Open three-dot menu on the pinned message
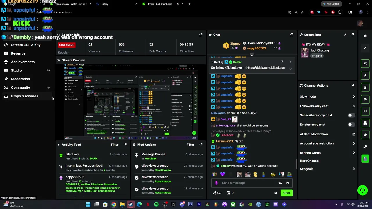The width and height of the screenshot is (372, 209). point(291,62)
